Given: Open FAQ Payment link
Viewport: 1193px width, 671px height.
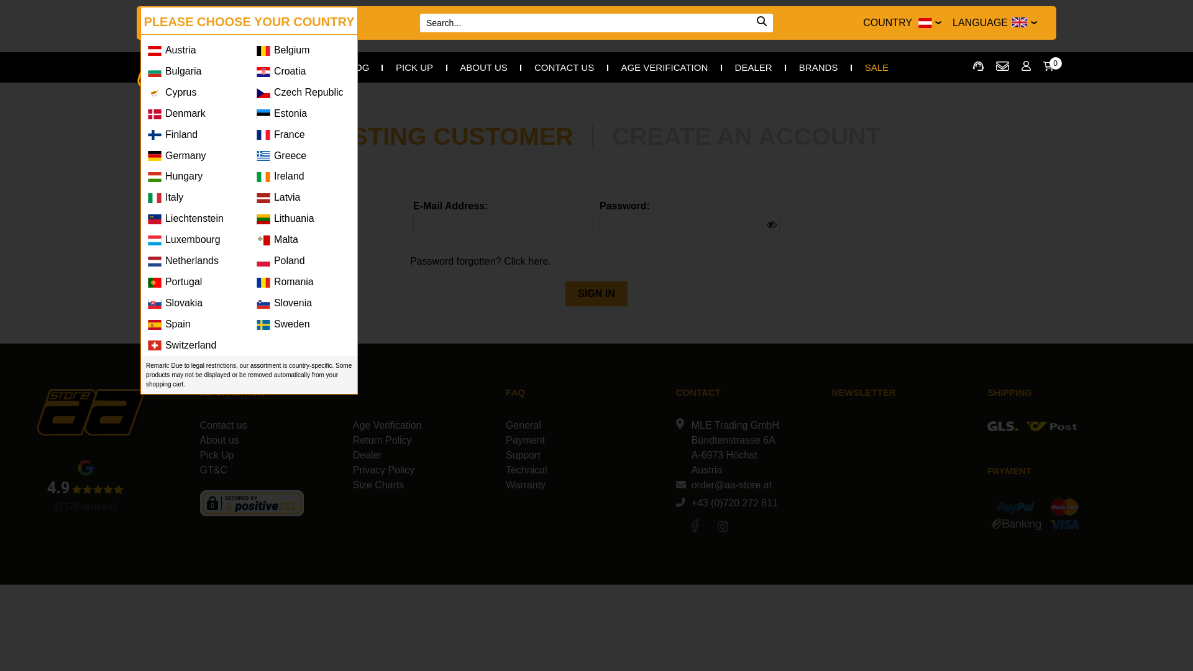Looking at the screenshot, I should (525, 440).
